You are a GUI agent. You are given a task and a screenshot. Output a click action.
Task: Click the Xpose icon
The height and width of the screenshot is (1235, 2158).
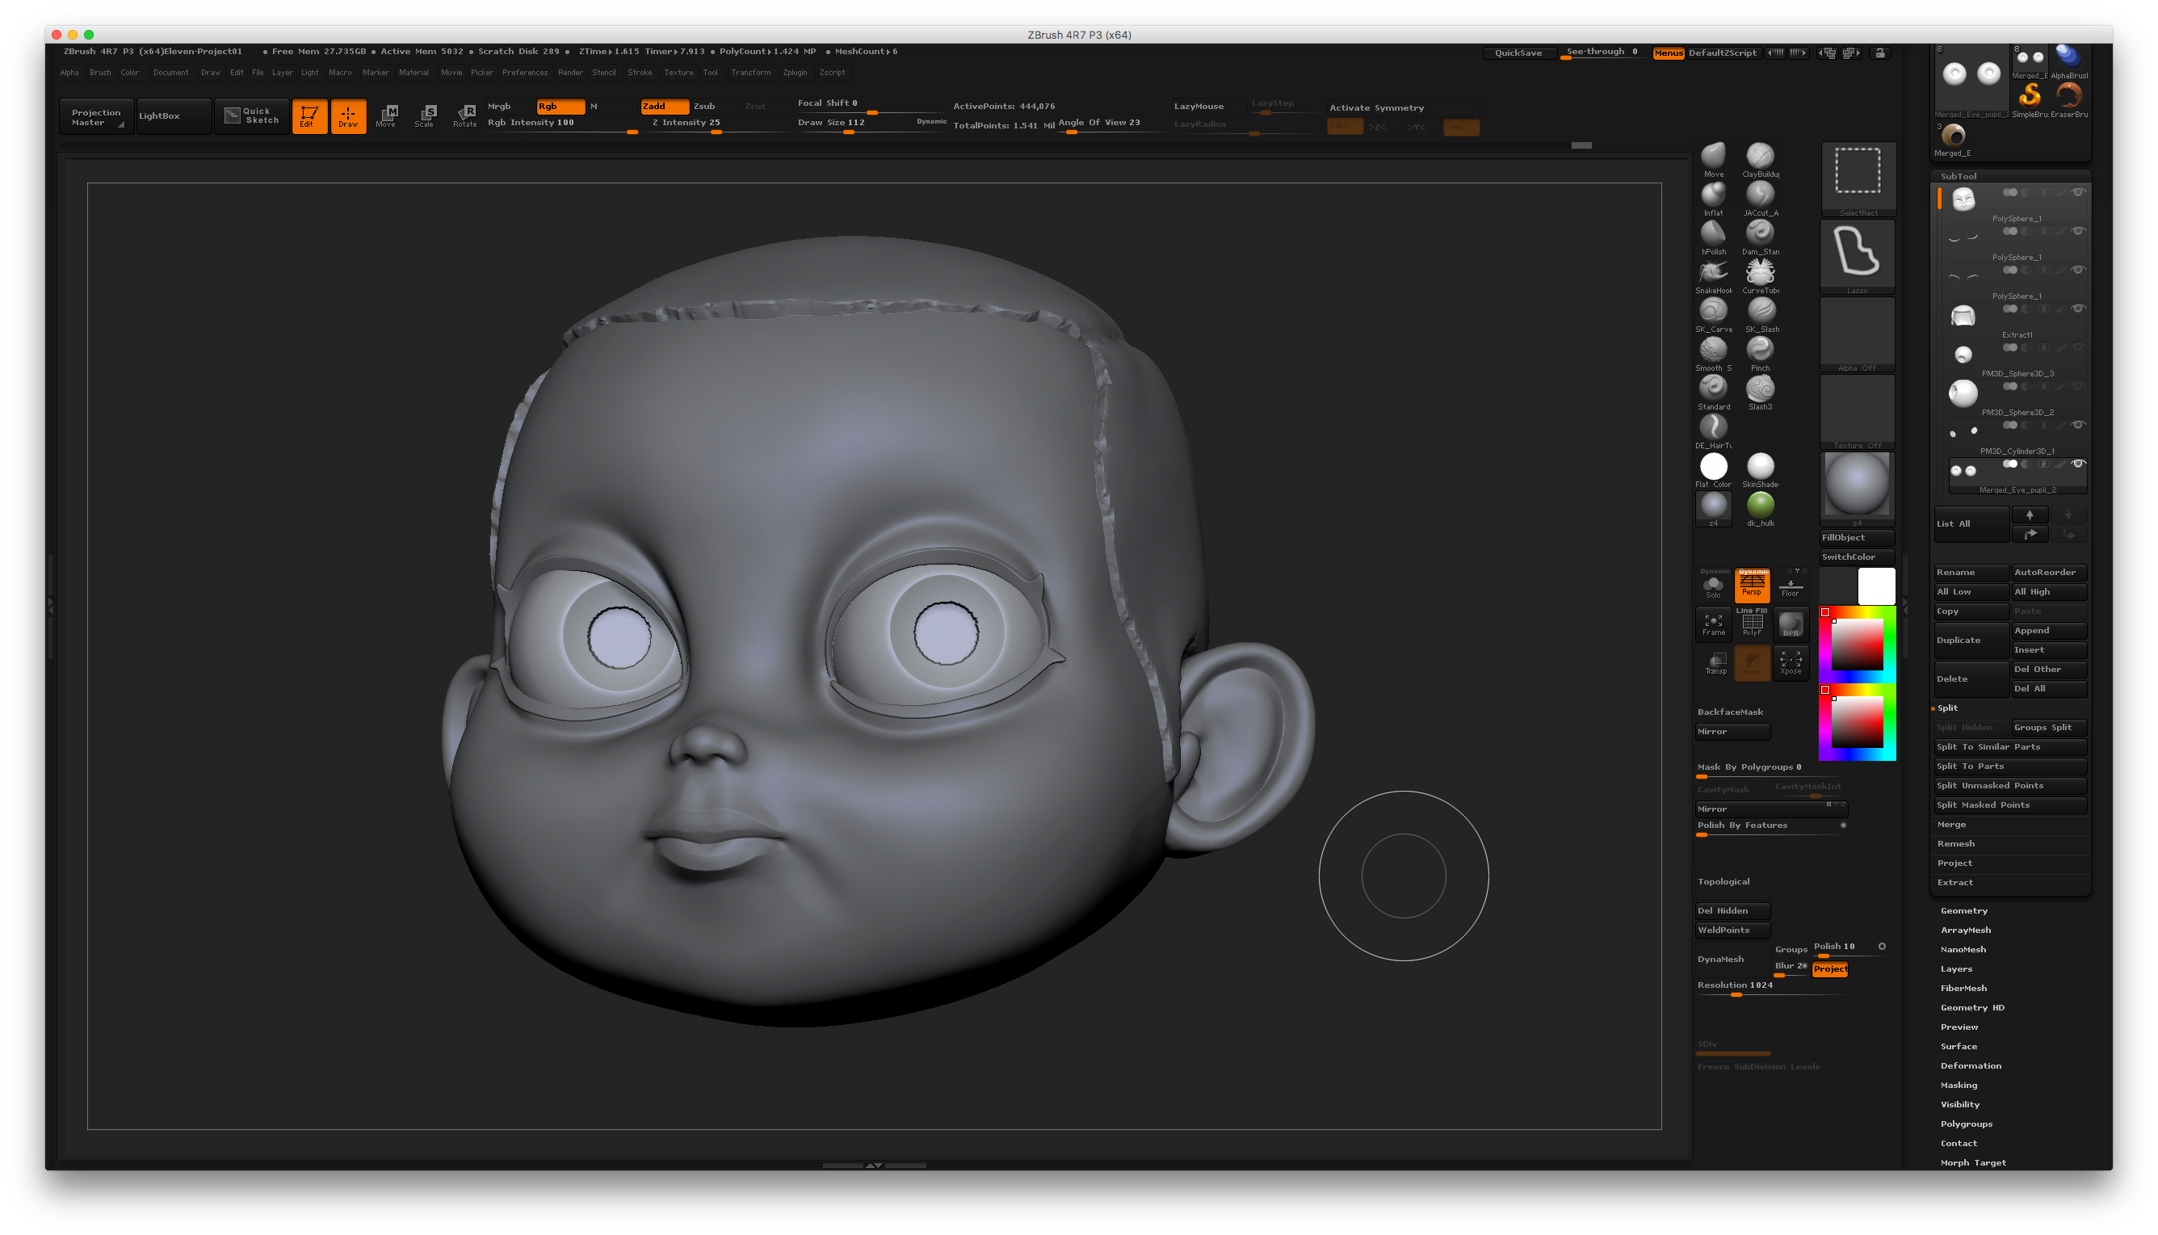pyautogui.click(x=1790, y=662)
